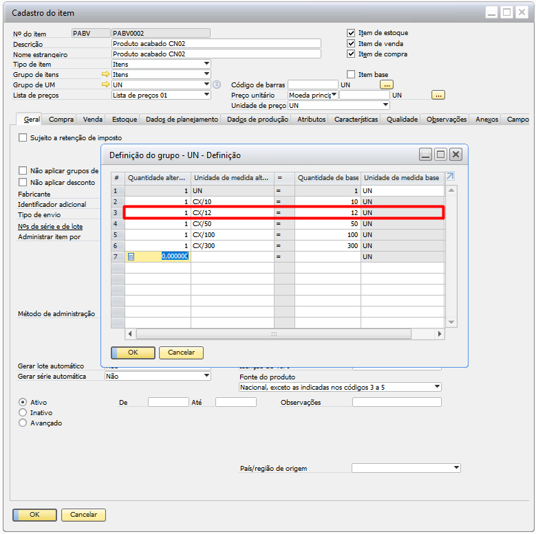Click the browse button beside Preço unitário

(x=438, y=95)
